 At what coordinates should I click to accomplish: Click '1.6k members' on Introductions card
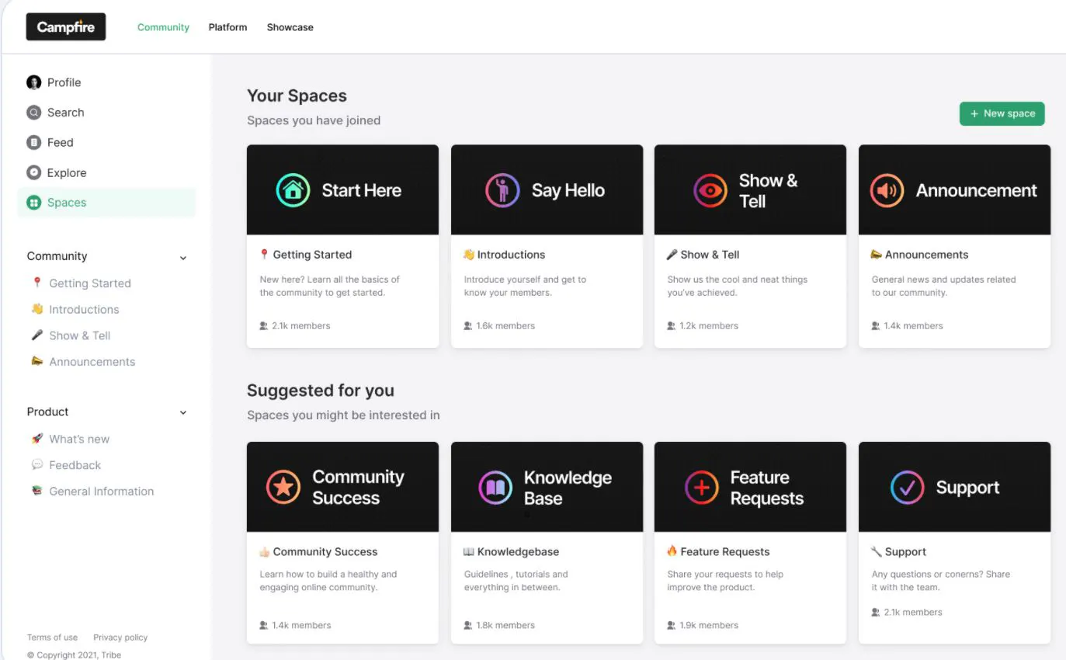(505, 326)
